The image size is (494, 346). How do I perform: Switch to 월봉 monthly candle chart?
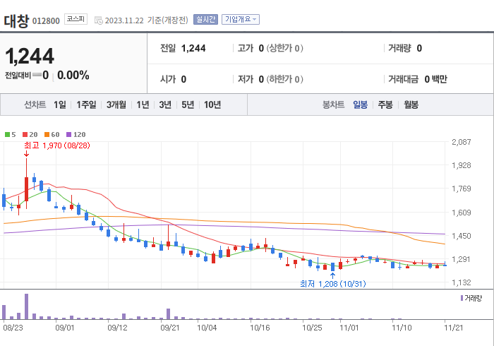[411, 105]
